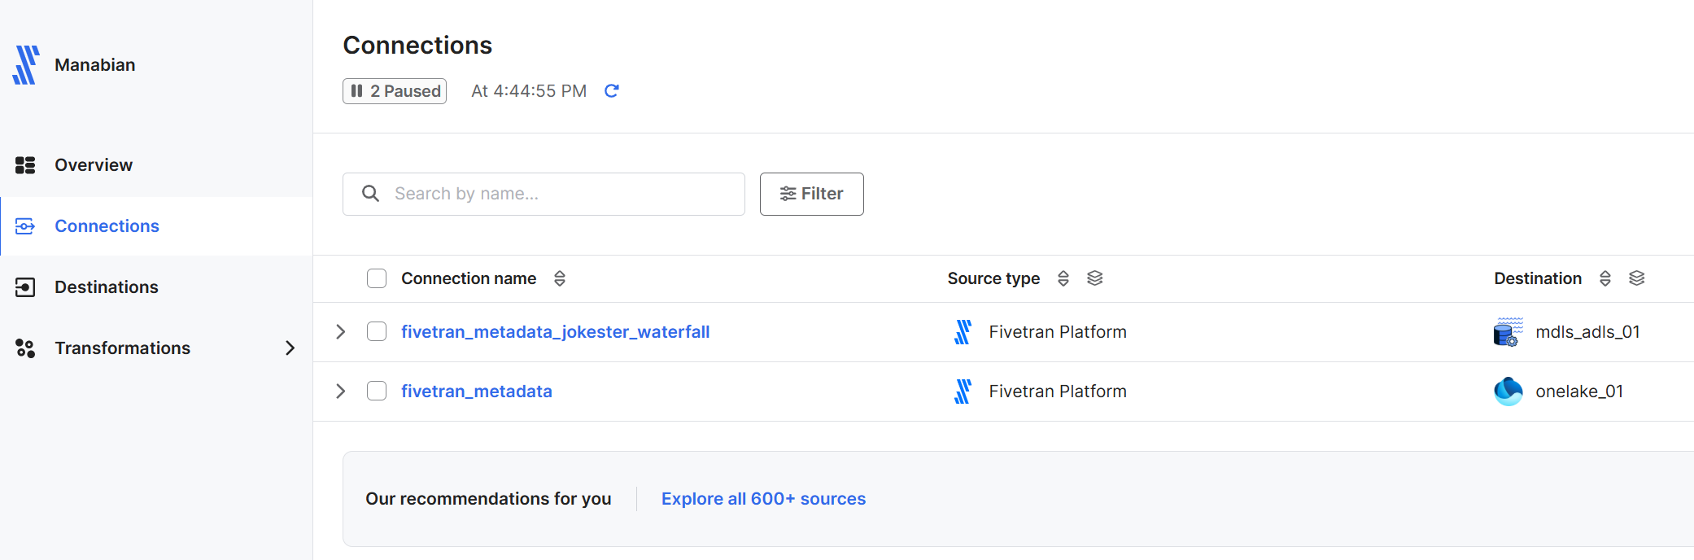Expand the fivetran_metadata_jokester_waterfall row
Viewport: 1694px width, 560px height.
(x=341, y=332)
